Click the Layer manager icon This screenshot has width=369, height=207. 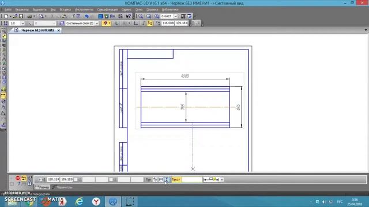coord(62,23)
